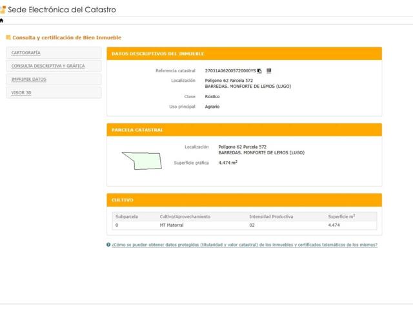Viewport: 413px width, 310px height.
Task: Click the 'Cultivo/Aprovechamiento' column header
Action: (185, 217)
